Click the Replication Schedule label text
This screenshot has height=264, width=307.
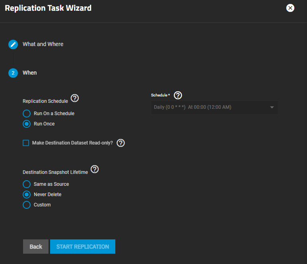[45, 101]
